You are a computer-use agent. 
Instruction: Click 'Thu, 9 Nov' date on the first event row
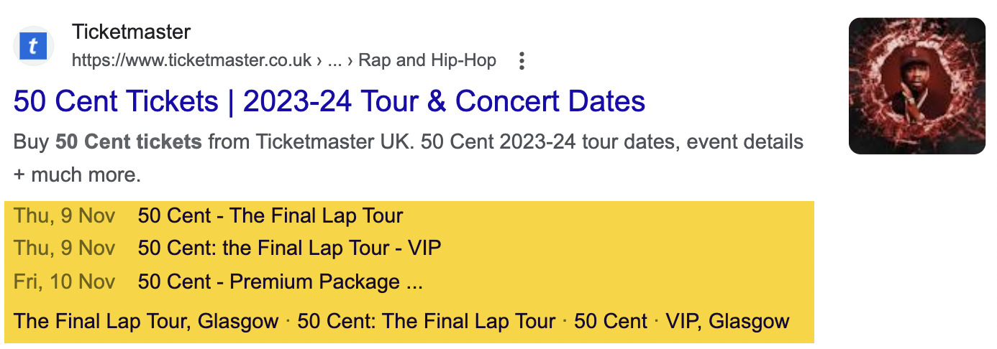65,216
